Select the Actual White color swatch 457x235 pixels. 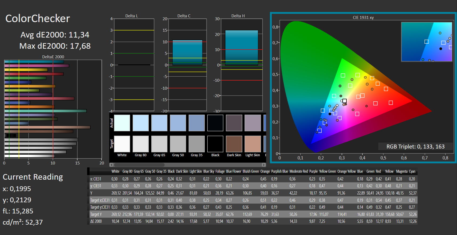[122, 123]
